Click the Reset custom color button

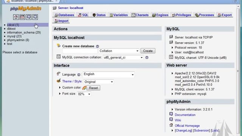click(93, 88)
